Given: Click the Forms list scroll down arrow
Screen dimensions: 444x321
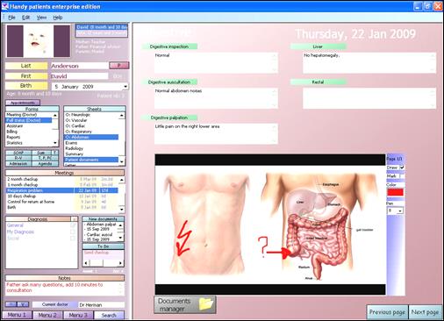Looking at the screenshot, I should coord(55,143).
